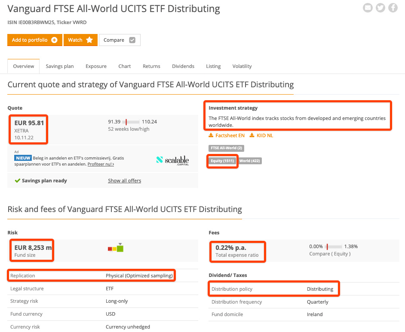Open the Exposure tab
This screenshot has width=405, height=332.
[x=96, y=66]
